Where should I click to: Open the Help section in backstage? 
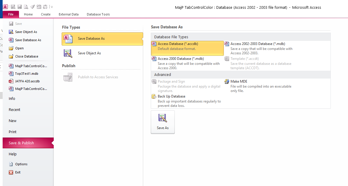13,154
